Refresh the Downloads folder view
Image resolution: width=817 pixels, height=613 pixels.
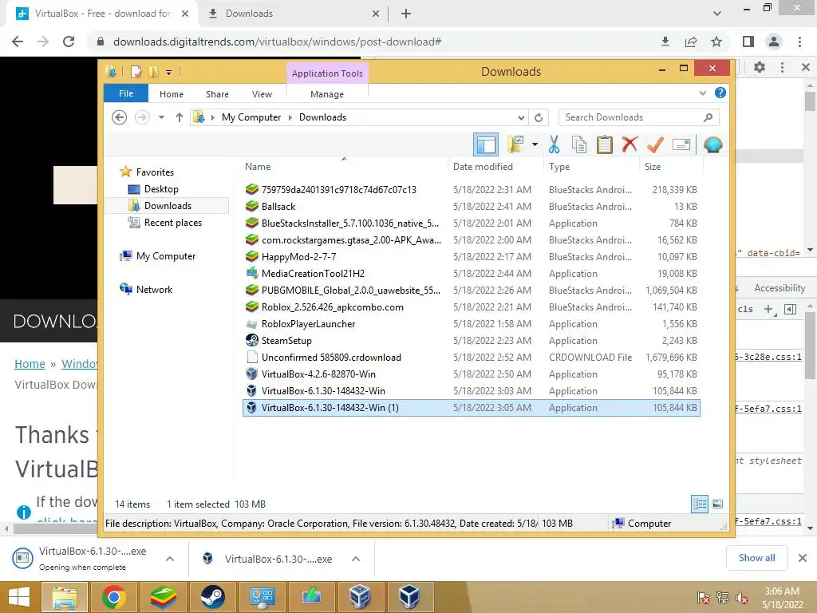point(539,117)
